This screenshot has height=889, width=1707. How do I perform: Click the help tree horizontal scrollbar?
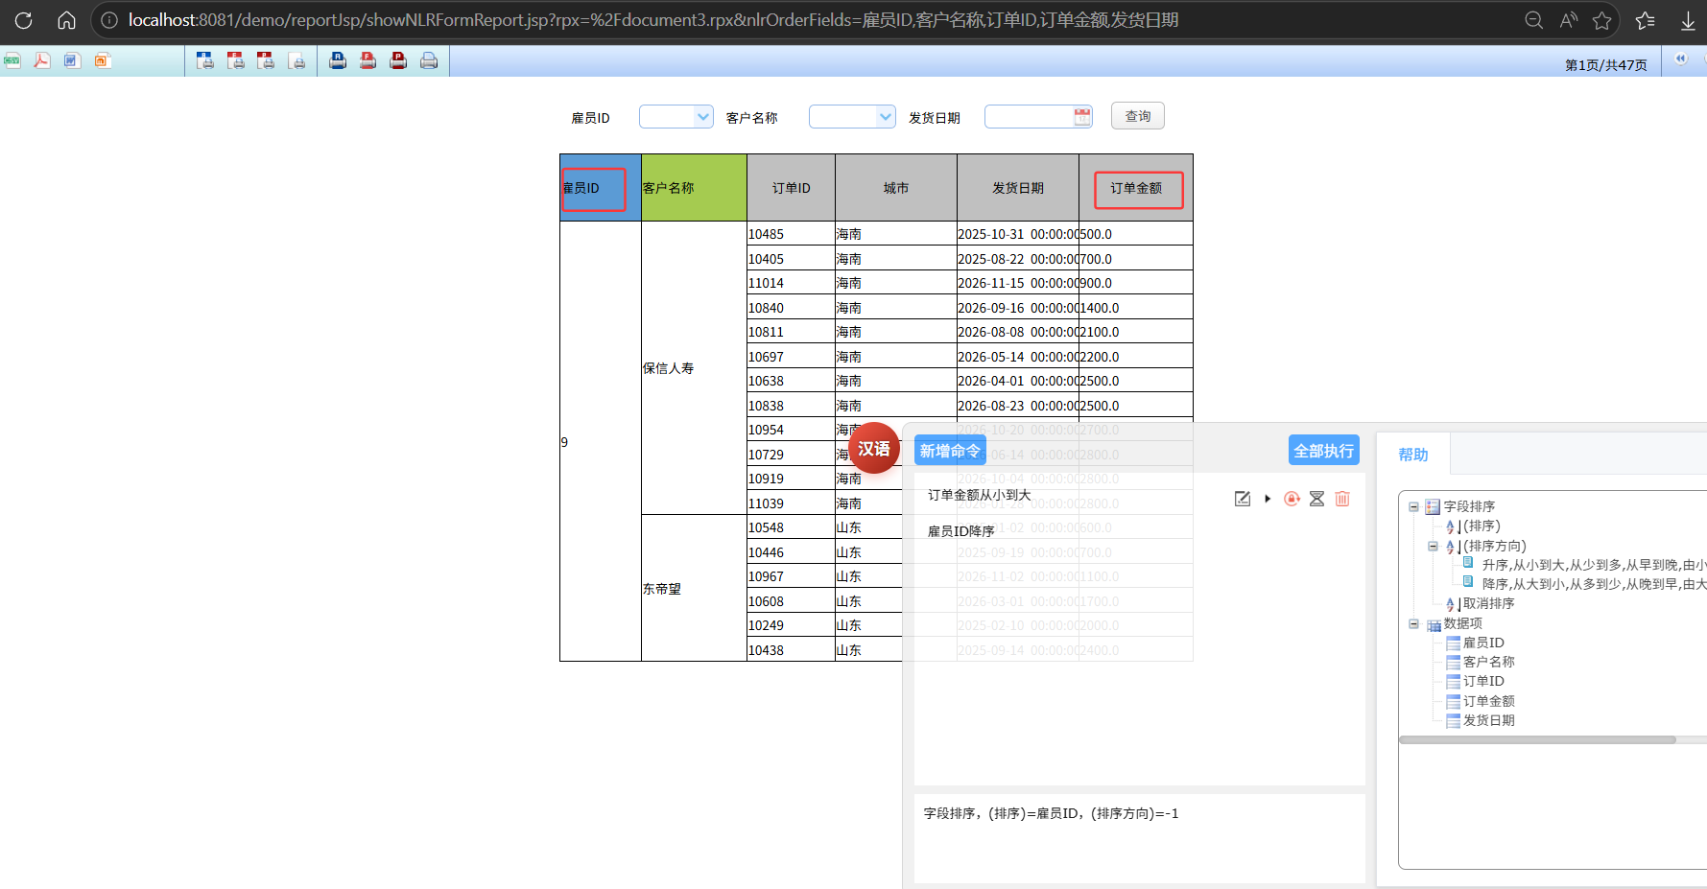pos(1537,739)
